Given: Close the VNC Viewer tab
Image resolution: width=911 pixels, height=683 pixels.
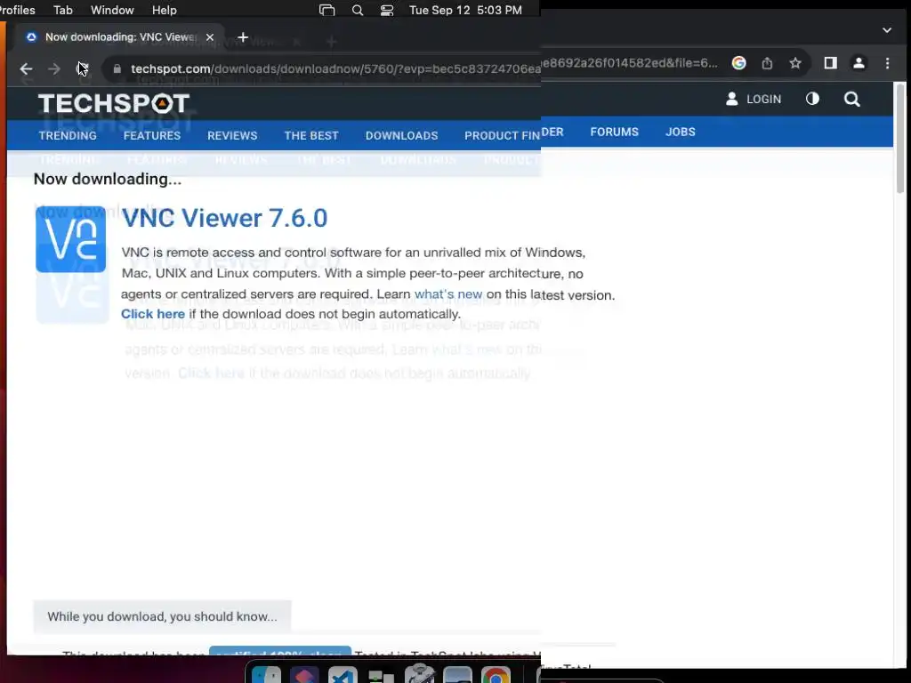Looking at the screenshot, I should 210,37.
